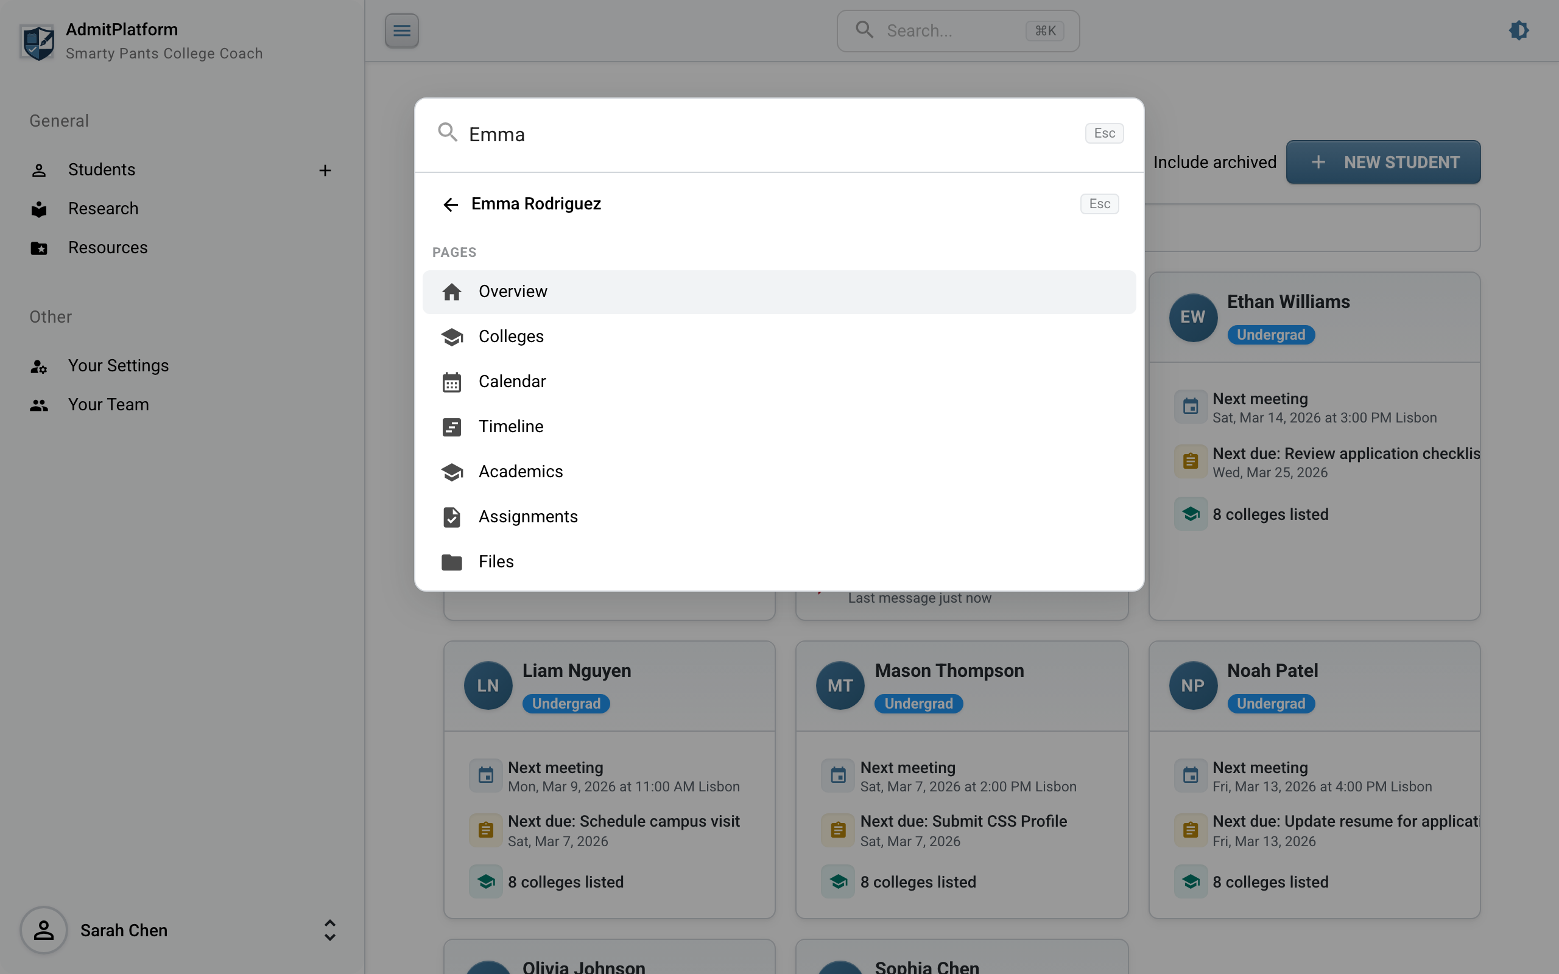
Task: Go to Research in the sidebar
Action: 103,209
